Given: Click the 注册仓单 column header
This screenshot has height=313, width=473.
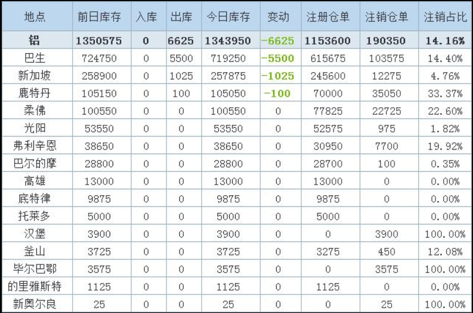Looking at the screenshot, I should 328,17.
